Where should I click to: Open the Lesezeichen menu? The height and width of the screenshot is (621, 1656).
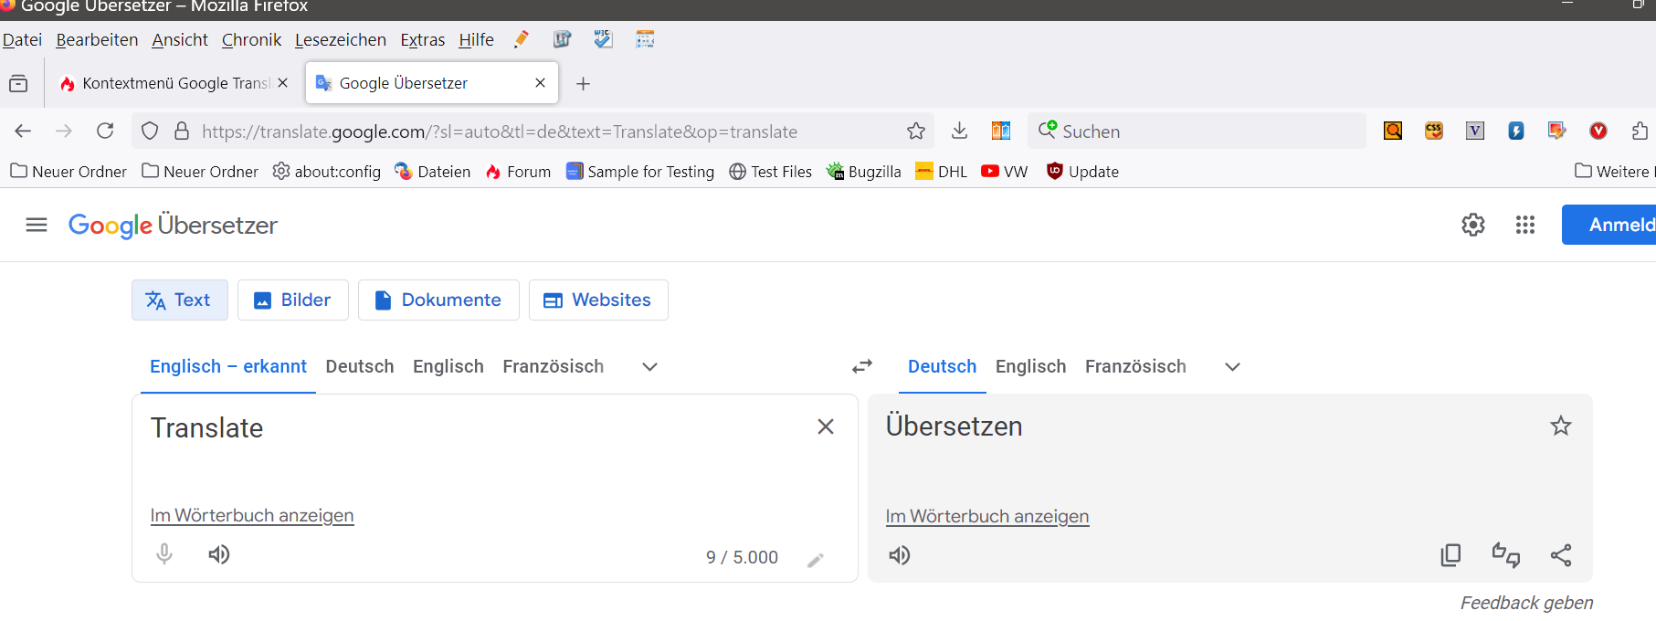(x=341, y=39)
